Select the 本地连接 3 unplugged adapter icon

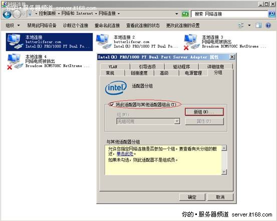pyautogui.click(x=192, y=42)
